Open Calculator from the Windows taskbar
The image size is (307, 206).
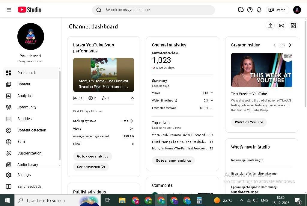199,200
